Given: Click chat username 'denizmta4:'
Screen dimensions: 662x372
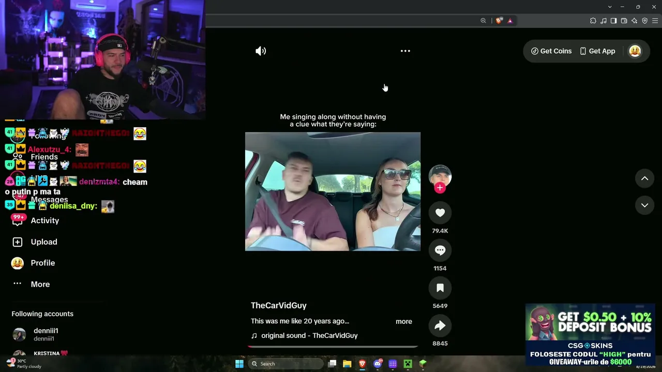Looking at the screenshot, I should pyautogui.click(x=99, y=182).
